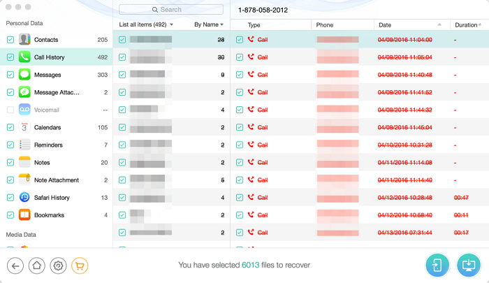This screenshot has width=489, height=283.
Task: Uncheck the call dated 04/09/2016 11:05:04
Action: tap(240, 57)
